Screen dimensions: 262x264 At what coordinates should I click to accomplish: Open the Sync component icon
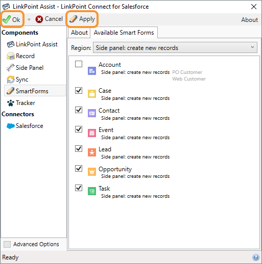pos(11,80)
